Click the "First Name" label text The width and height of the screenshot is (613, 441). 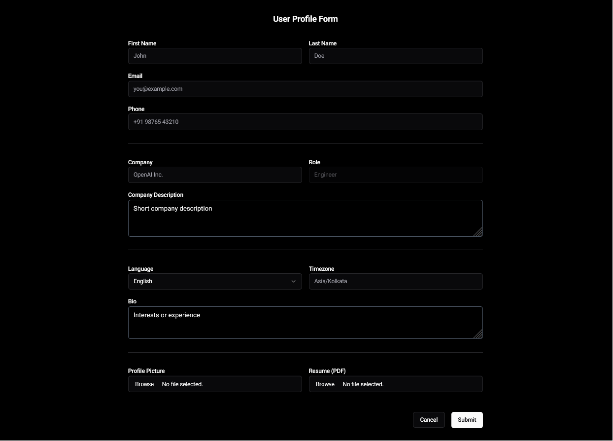click(x=142, y=43)
